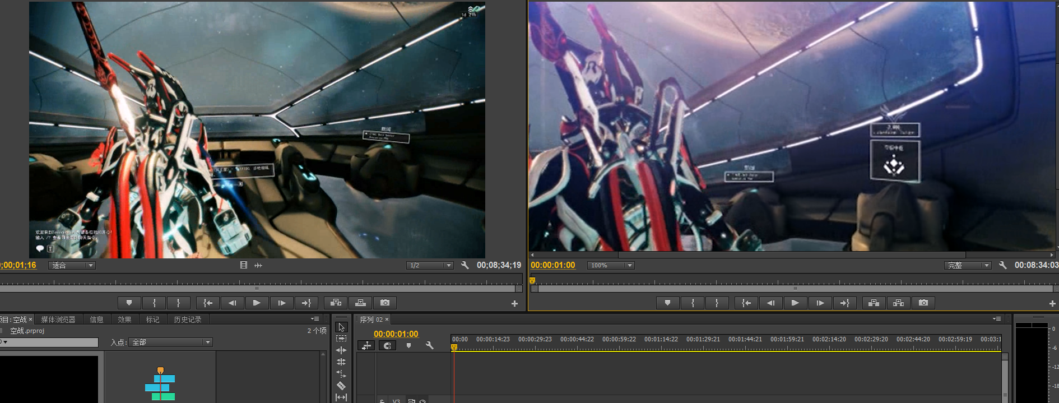Select the 序列 02 timeline tab
This screenshot has width=1059, height=403.
(371, 319)
